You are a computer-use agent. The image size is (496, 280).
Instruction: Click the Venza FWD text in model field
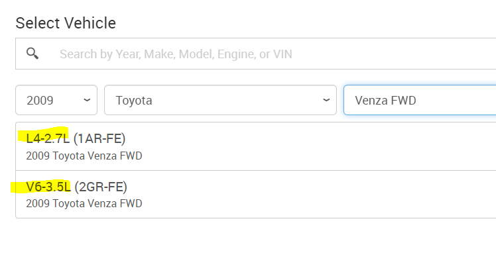click(x=387, y=101)
